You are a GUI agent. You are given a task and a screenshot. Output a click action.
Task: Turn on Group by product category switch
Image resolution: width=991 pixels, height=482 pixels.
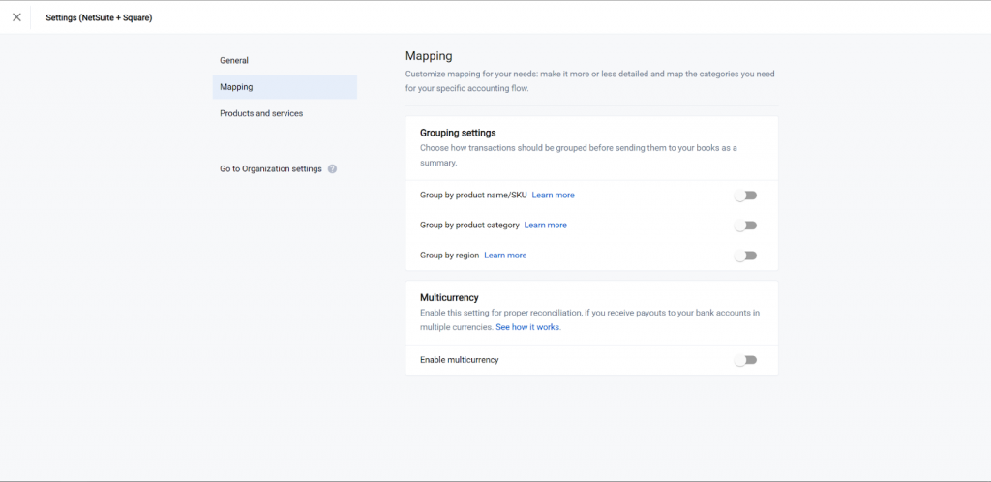[x=746, y=226]
